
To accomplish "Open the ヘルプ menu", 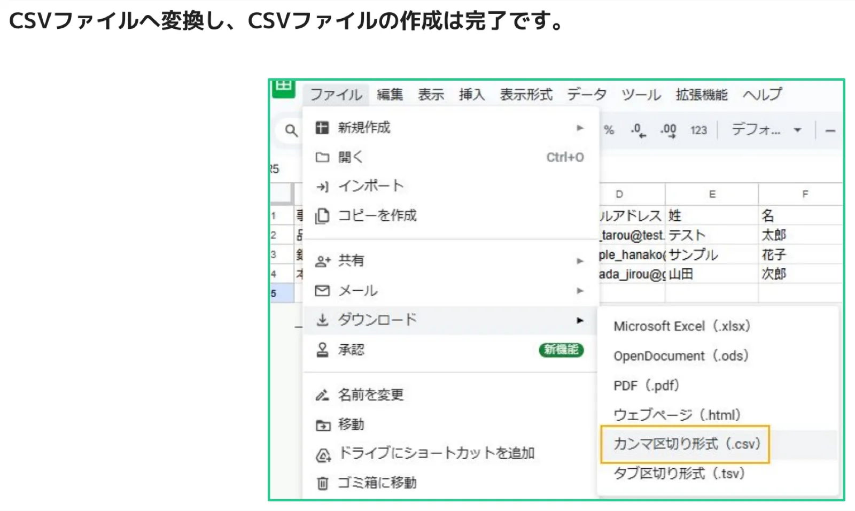I will [x=762, y=95].
